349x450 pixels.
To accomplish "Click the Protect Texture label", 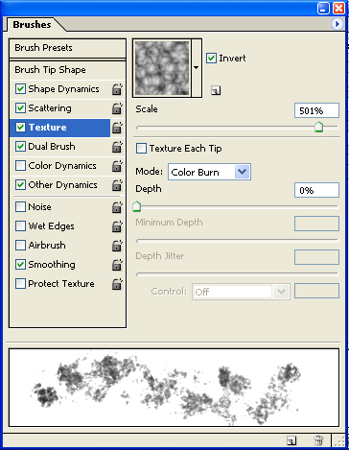I will [61, 284].
